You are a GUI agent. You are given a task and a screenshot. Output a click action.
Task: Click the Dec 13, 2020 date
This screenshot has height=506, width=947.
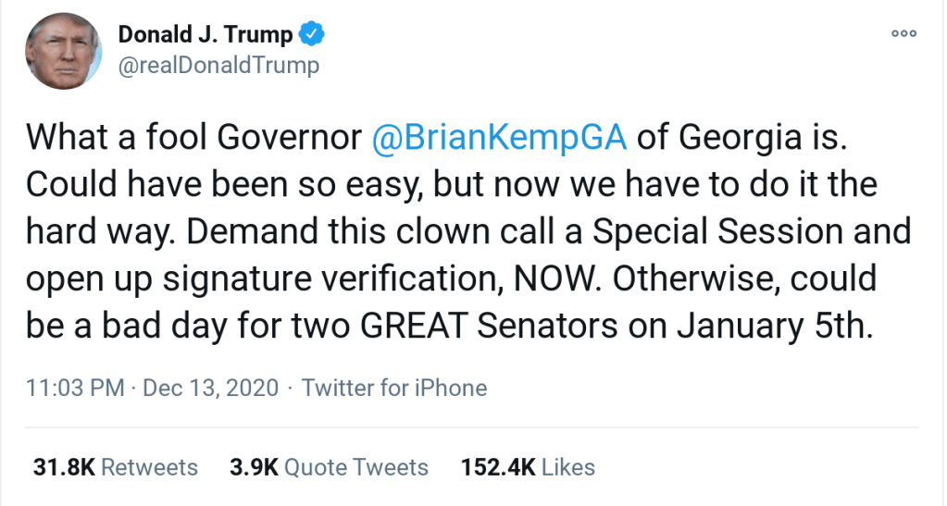(211, 387)
